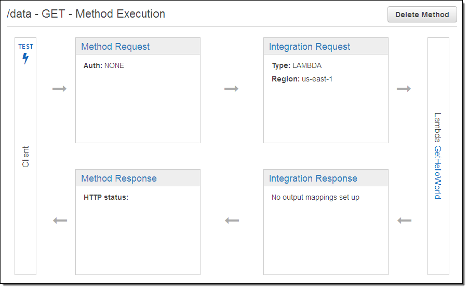The height and width of the screenshot is (289, 468).
Task: Open the Method Request settings
Action: tap(115, 47)
